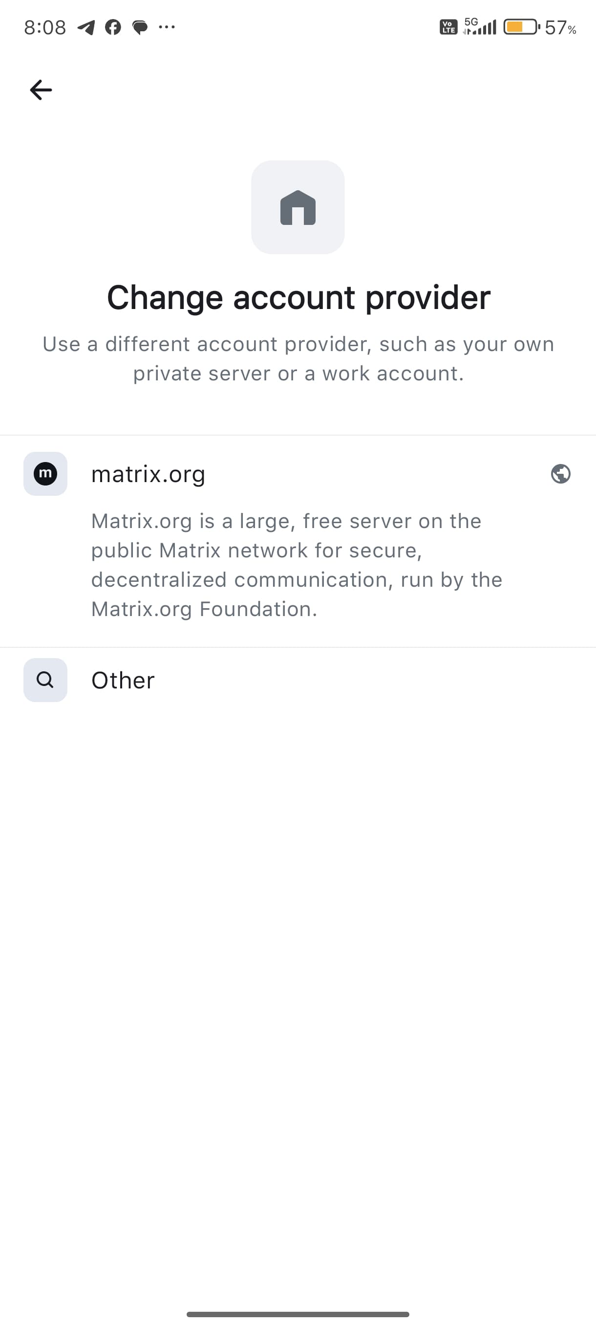
Task: Tap the 8:08 clock in status bar
Action: 45,27
